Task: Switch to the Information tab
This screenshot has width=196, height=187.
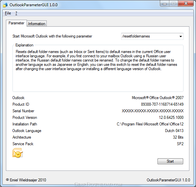Action: point(37,24)
